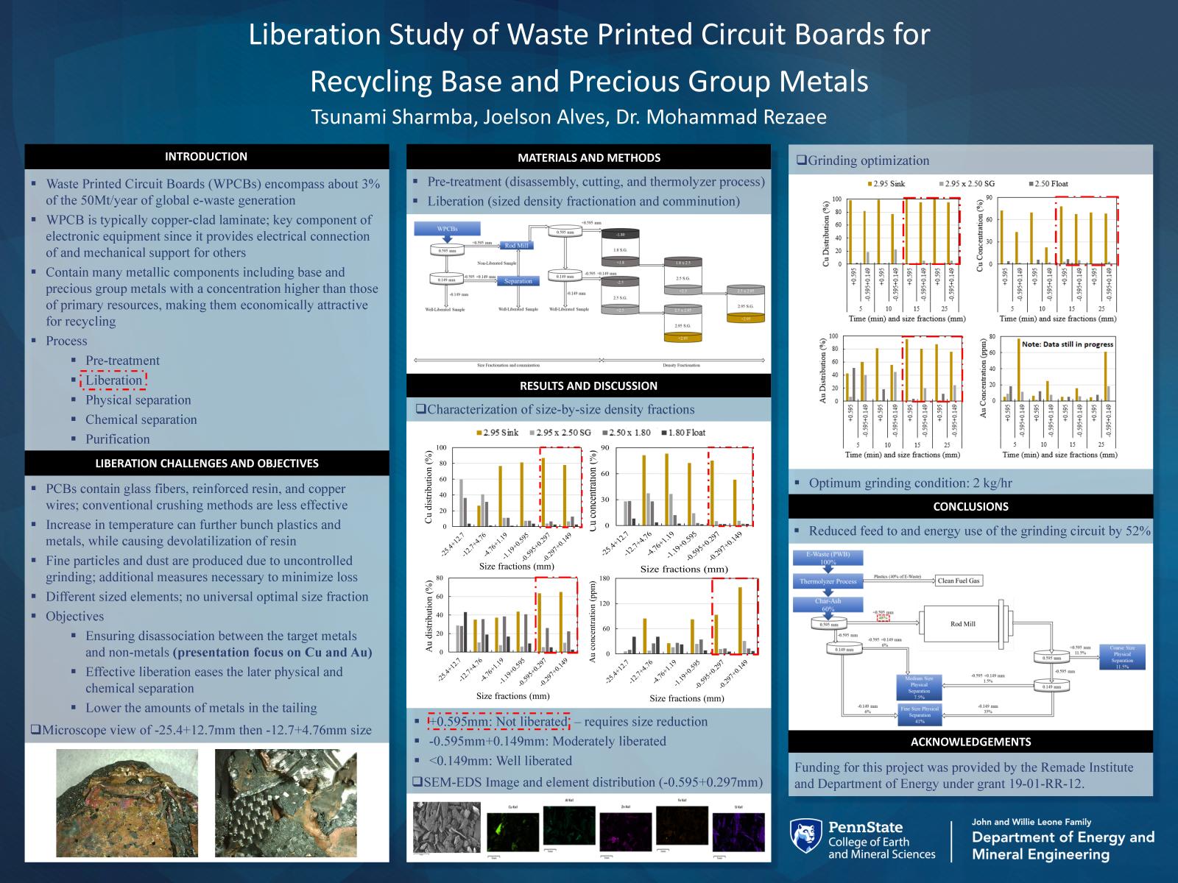Click the 'Au concentration (ppm)' chart in Results
The image size is (1178, 883).
pos(674,640)
